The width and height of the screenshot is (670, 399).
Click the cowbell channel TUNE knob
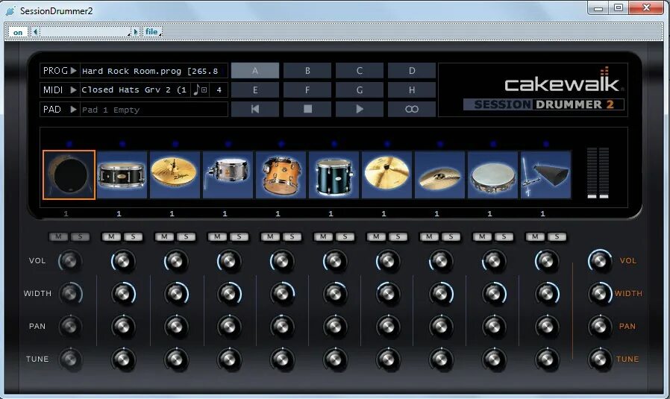point(546,359)
